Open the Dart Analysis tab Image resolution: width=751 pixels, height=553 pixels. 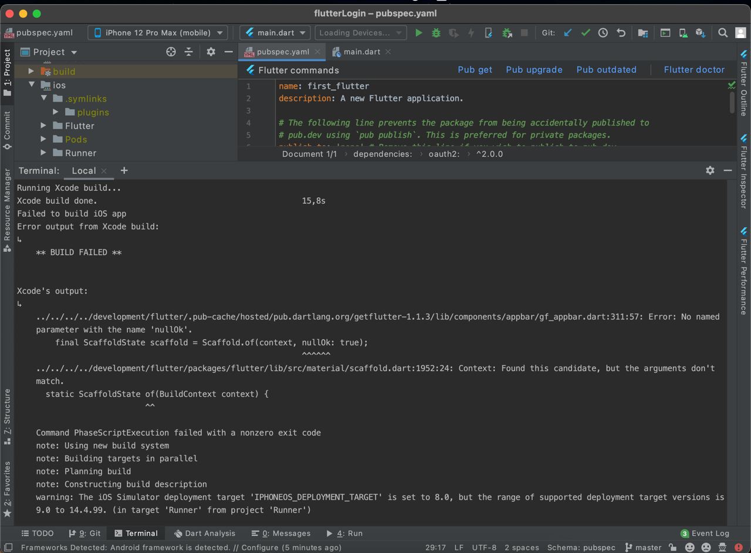pyautogui.click(x=204, y=533)
